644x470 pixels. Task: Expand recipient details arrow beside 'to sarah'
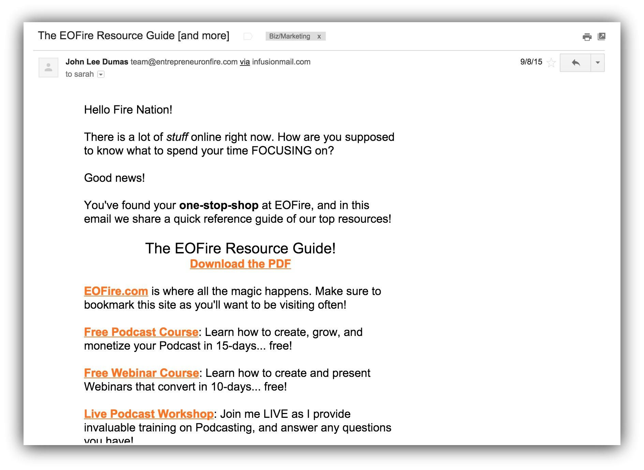[101, 74]
